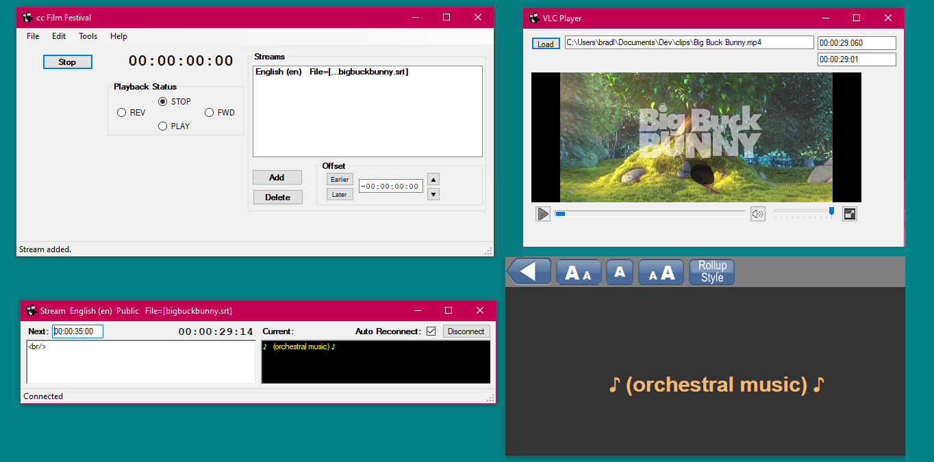Screen dimensions: 934x462
Task: Click the video seek progress bar
Action: point(650,214)
